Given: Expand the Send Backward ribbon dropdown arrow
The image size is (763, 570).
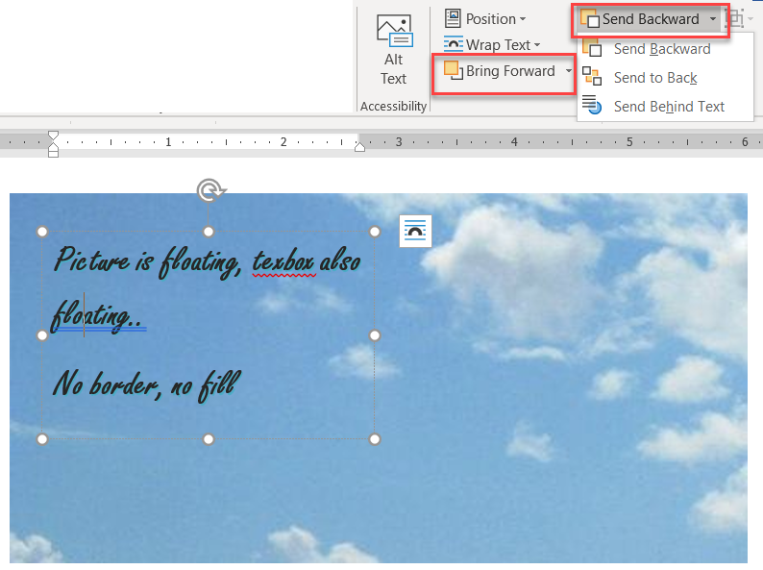Looking at the screenshot, I should tap(713, 19).
